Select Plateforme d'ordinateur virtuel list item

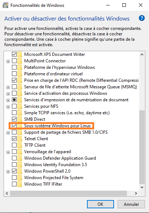(53, 74)
